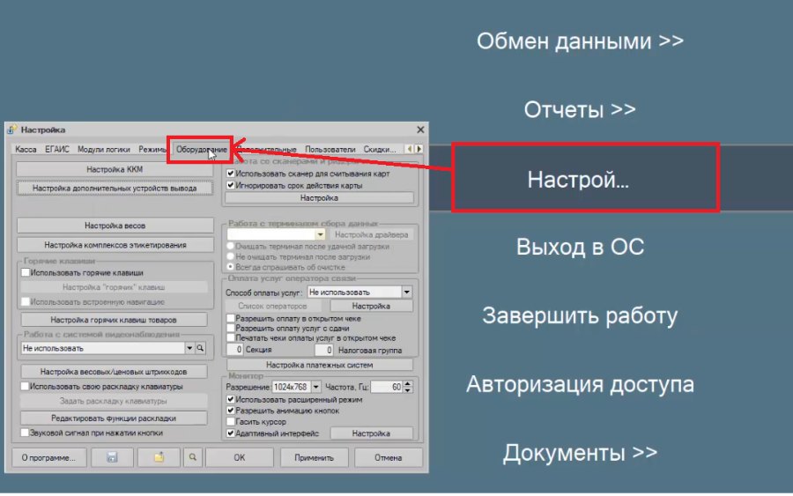Click 'Настройка дополнительных устройств вывода' button
This screenshot has width=793, height=496.
(x=115, y=188)
